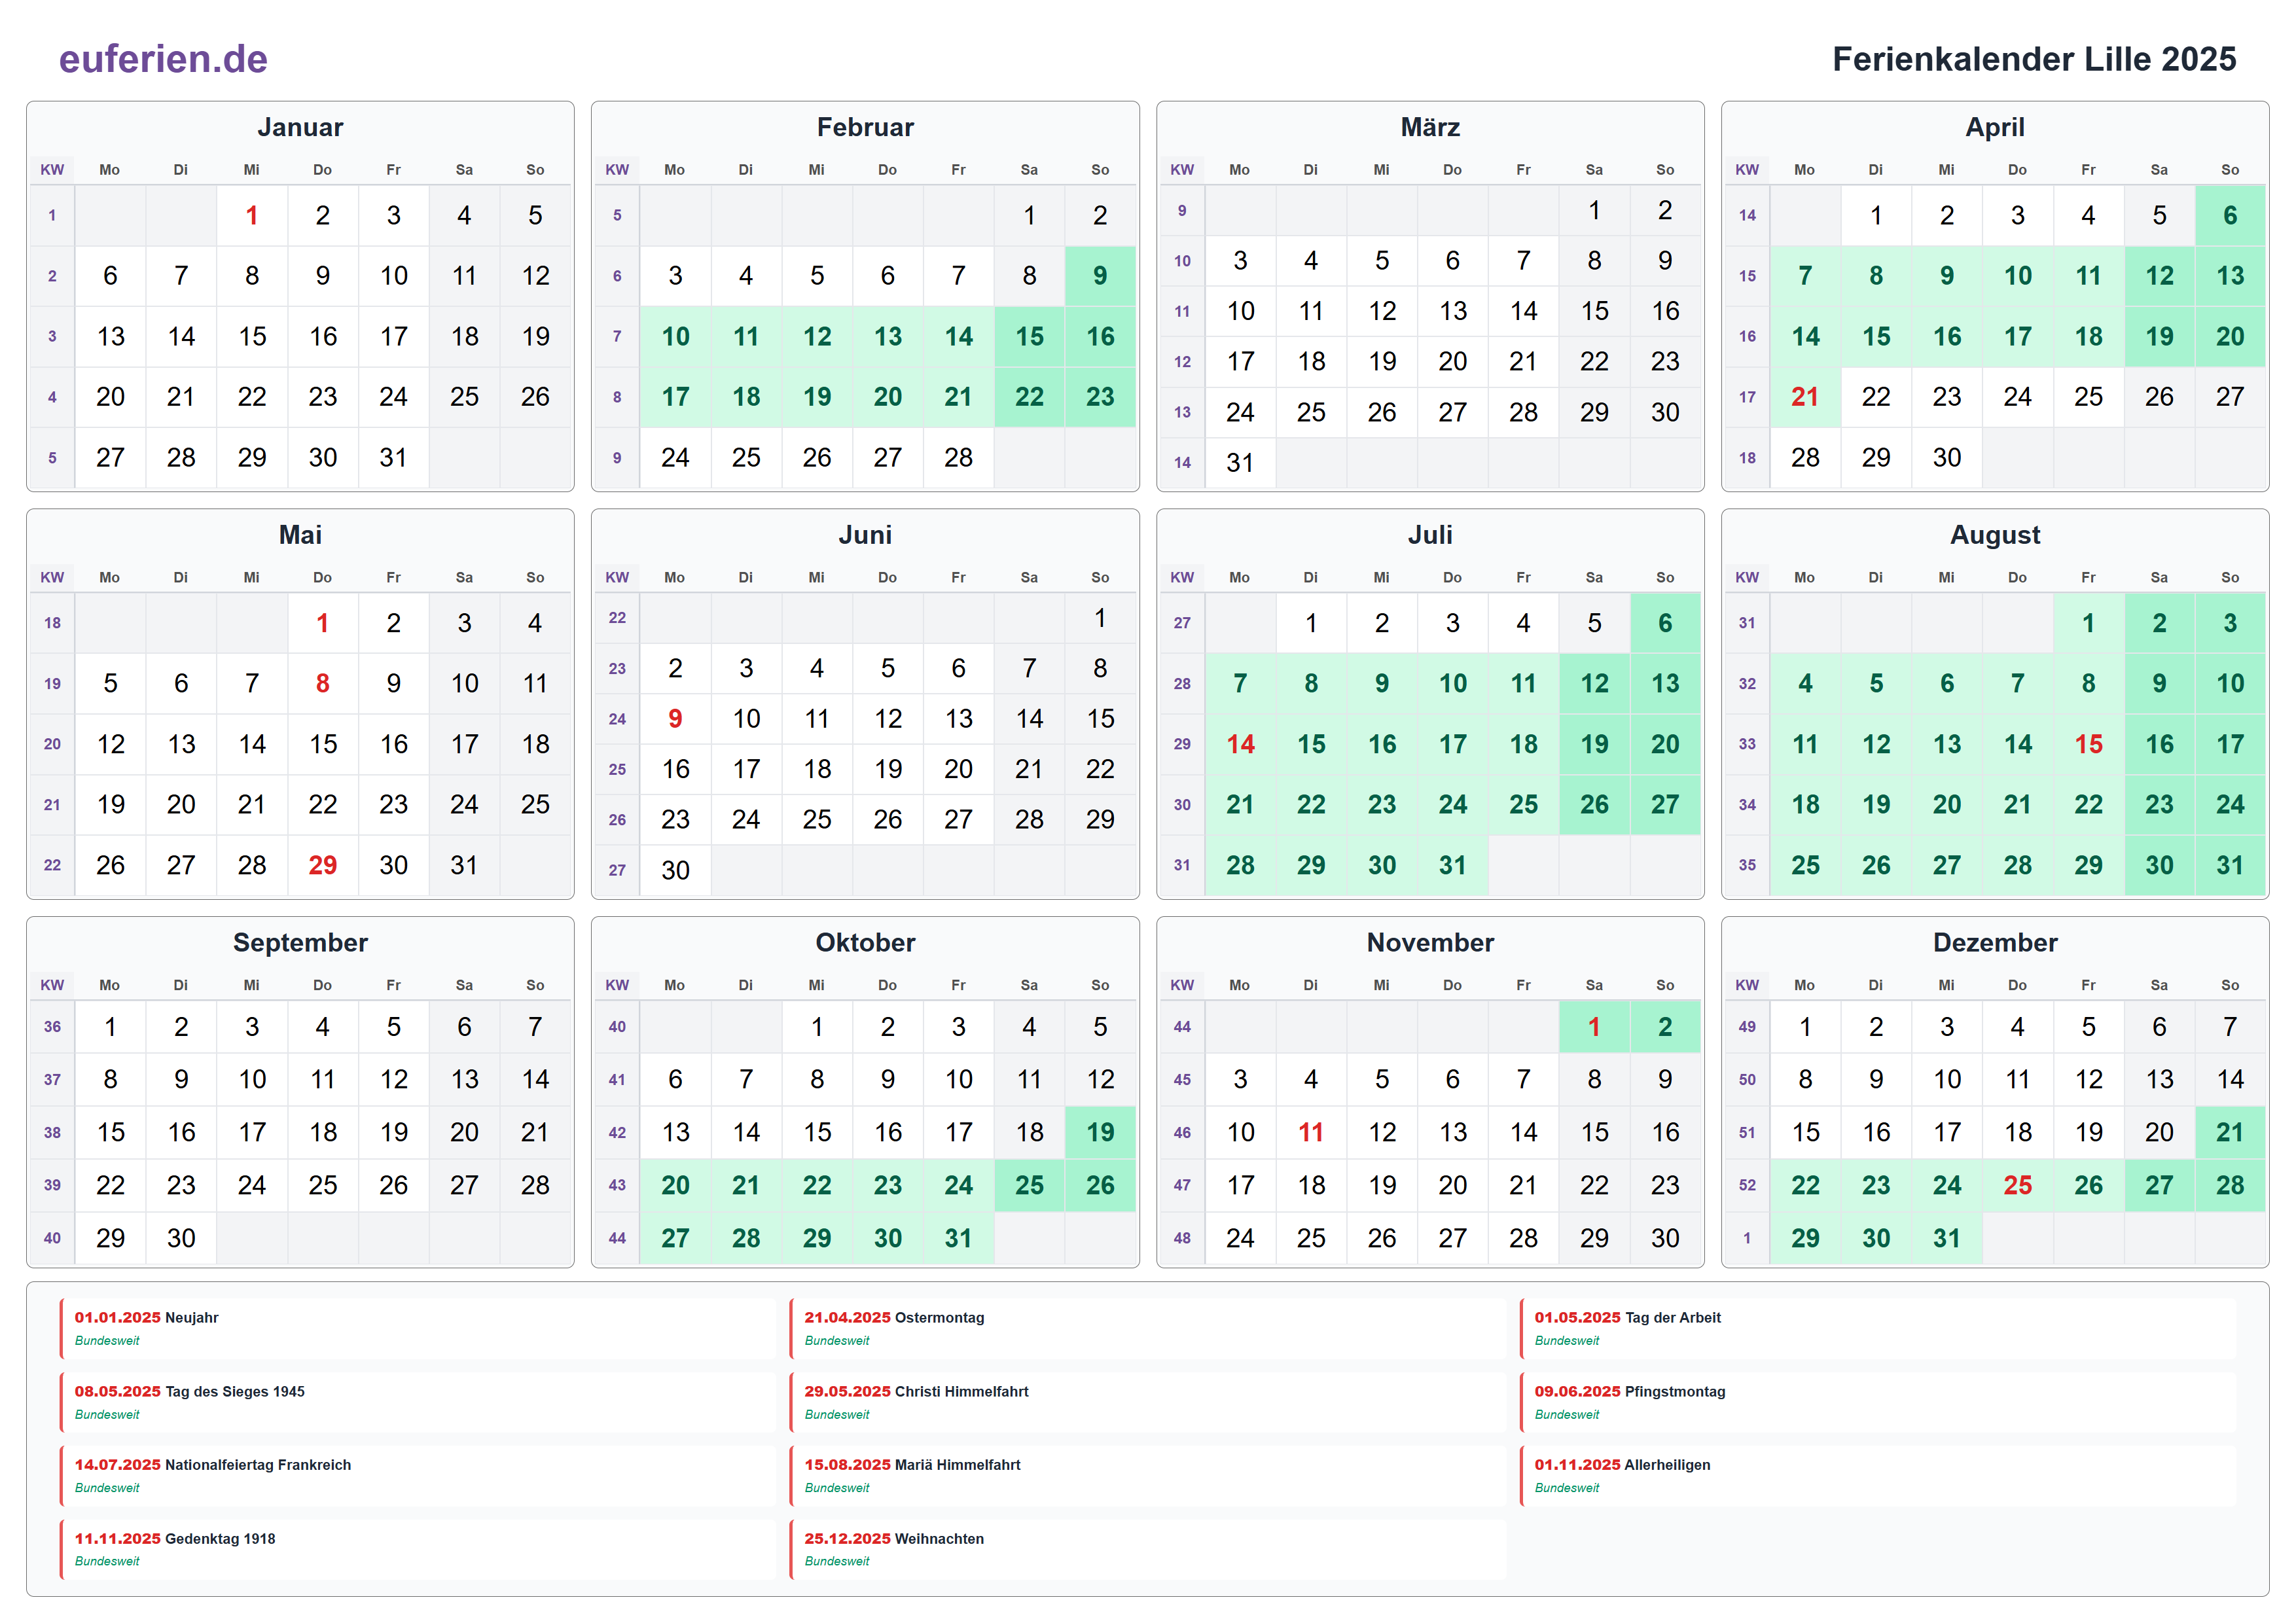Screen dimensions: 2296x1623
Task: Click day 31 in Januar
Action: (393, 457)
